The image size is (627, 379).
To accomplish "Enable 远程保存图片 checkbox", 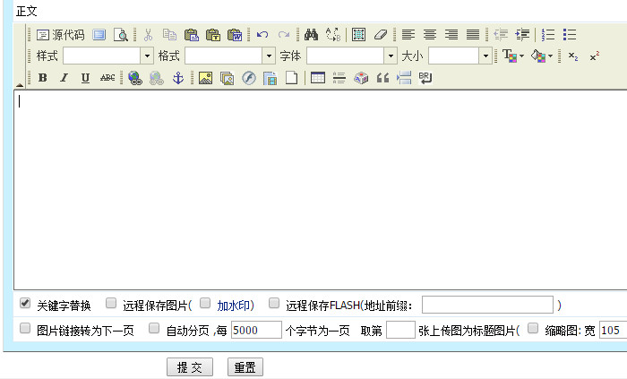I will [x=111, y=303].
